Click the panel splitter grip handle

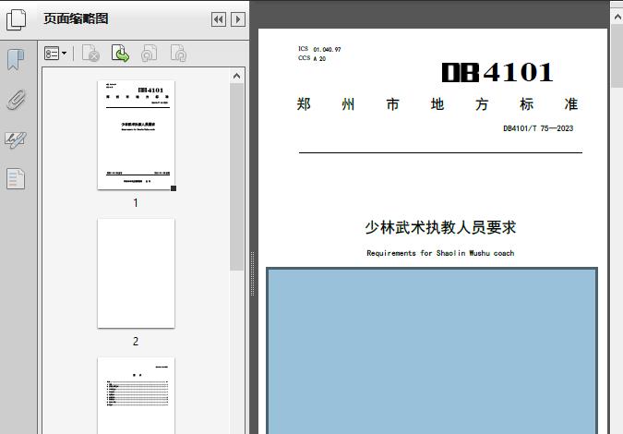pyautogui.click(x=252, y=273)
